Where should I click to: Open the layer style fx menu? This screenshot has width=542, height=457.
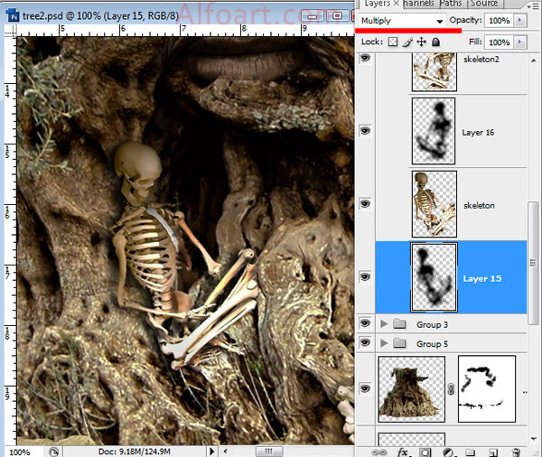[403, 452]
